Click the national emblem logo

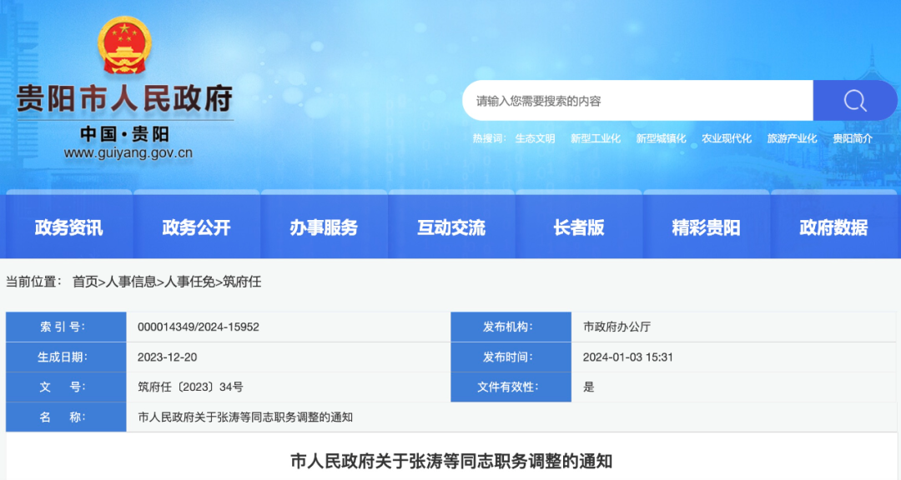point(124,45)
